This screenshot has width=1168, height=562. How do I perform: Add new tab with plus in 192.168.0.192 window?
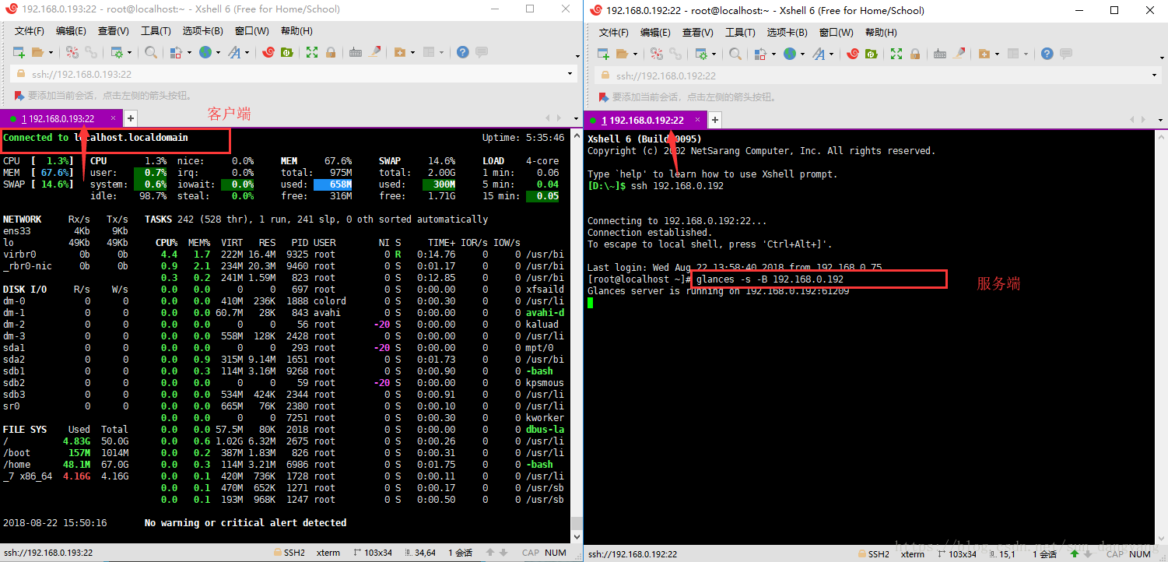click(x=715, y=120)
